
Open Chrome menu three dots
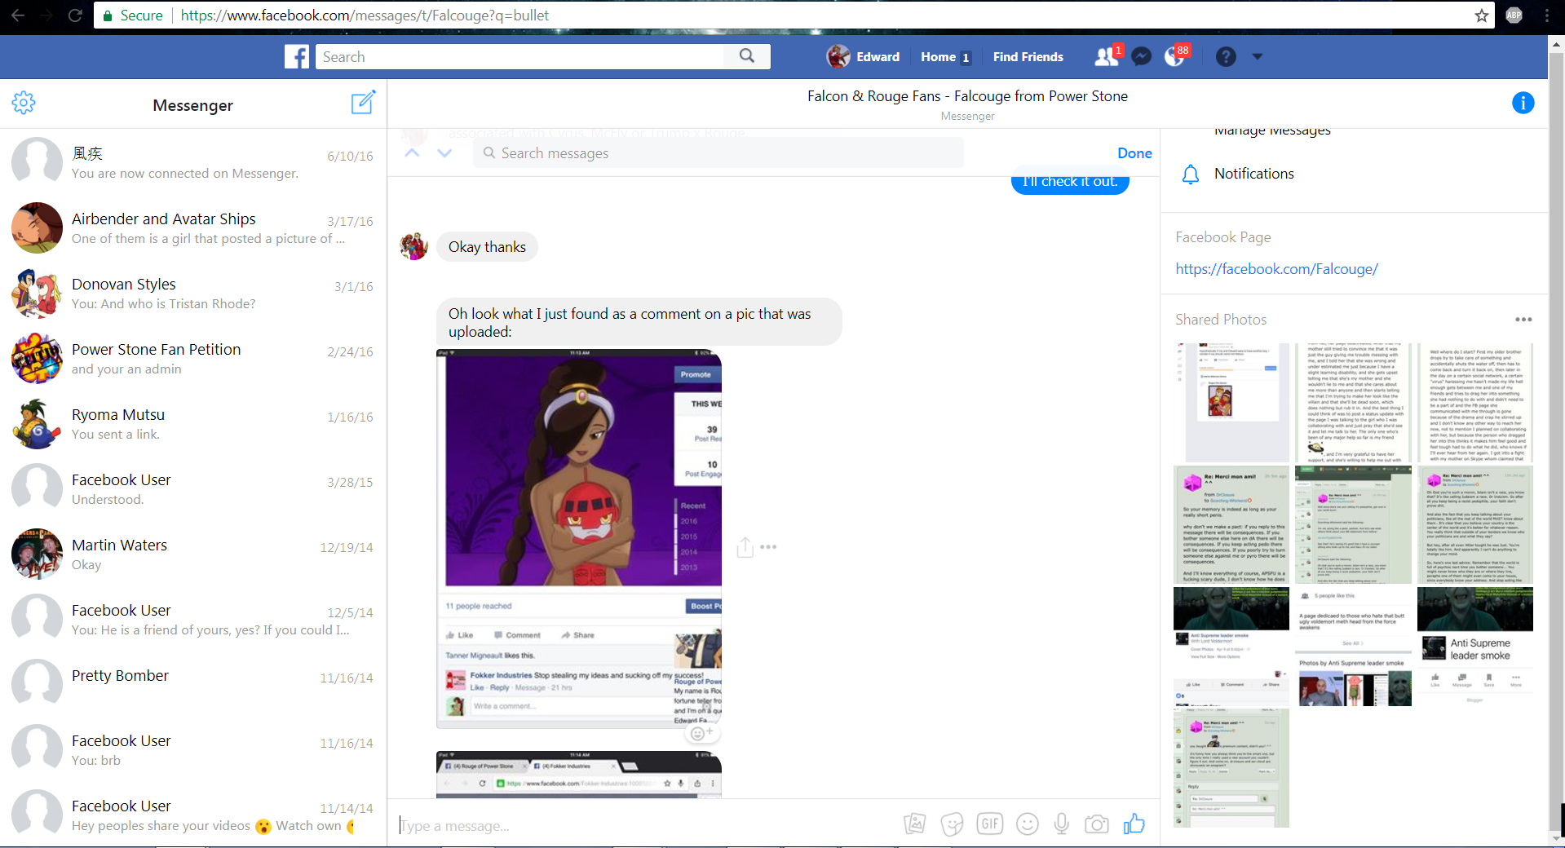tap(1546, 15)
